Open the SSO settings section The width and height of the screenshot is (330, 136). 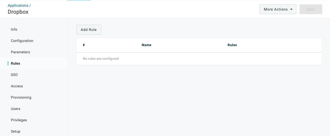tap(14, 75)
